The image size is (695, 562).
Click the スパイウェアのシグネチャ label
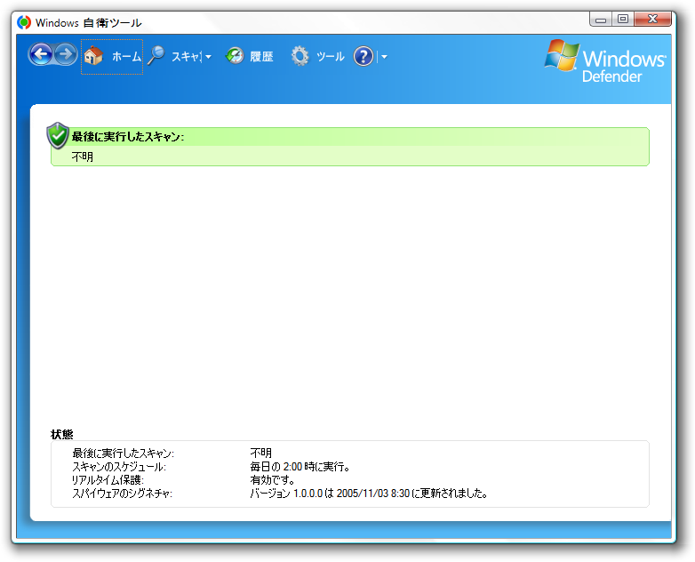coord(123,494)
